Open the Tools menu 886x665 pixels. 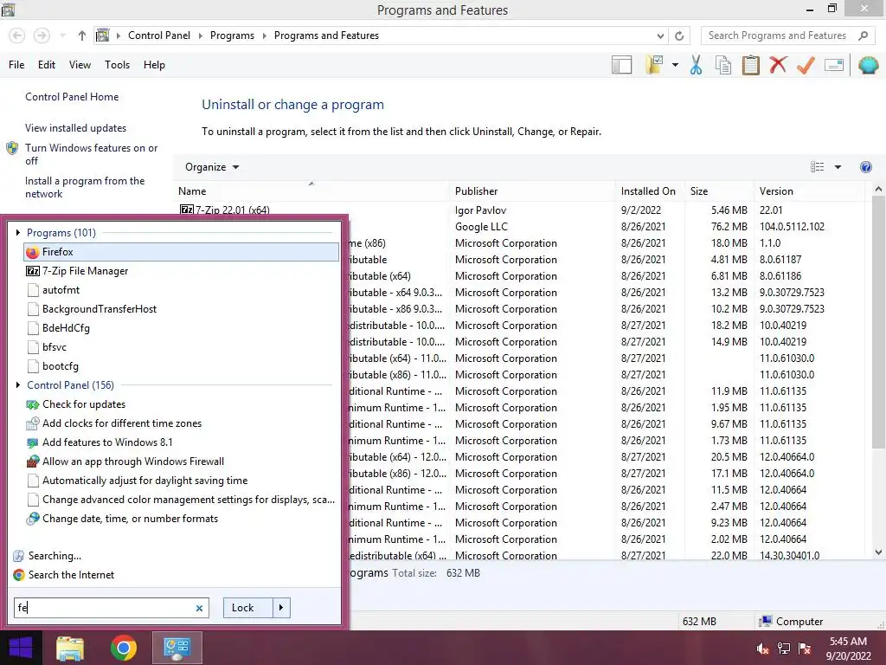tap(117, 65)
